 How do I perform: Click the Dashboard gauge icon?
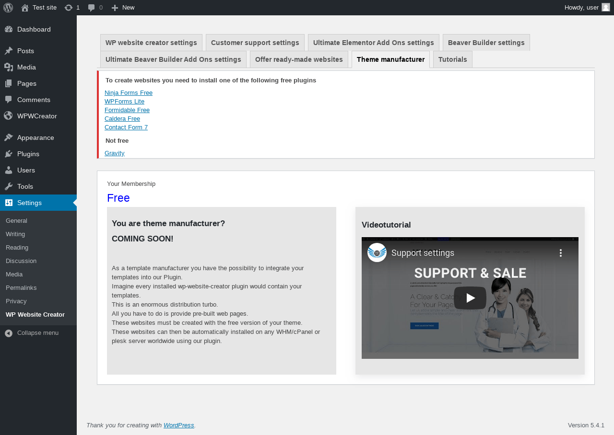(x=9, y=29)
